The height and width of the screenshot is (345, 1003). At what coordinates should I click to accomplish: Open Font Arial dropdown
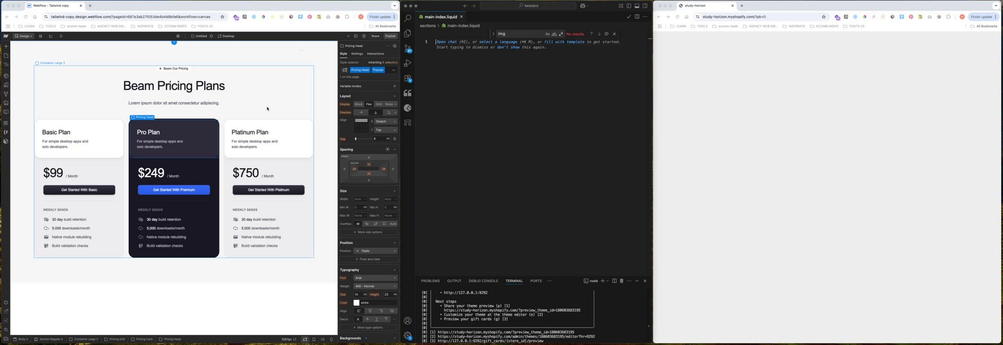point(376,278)
